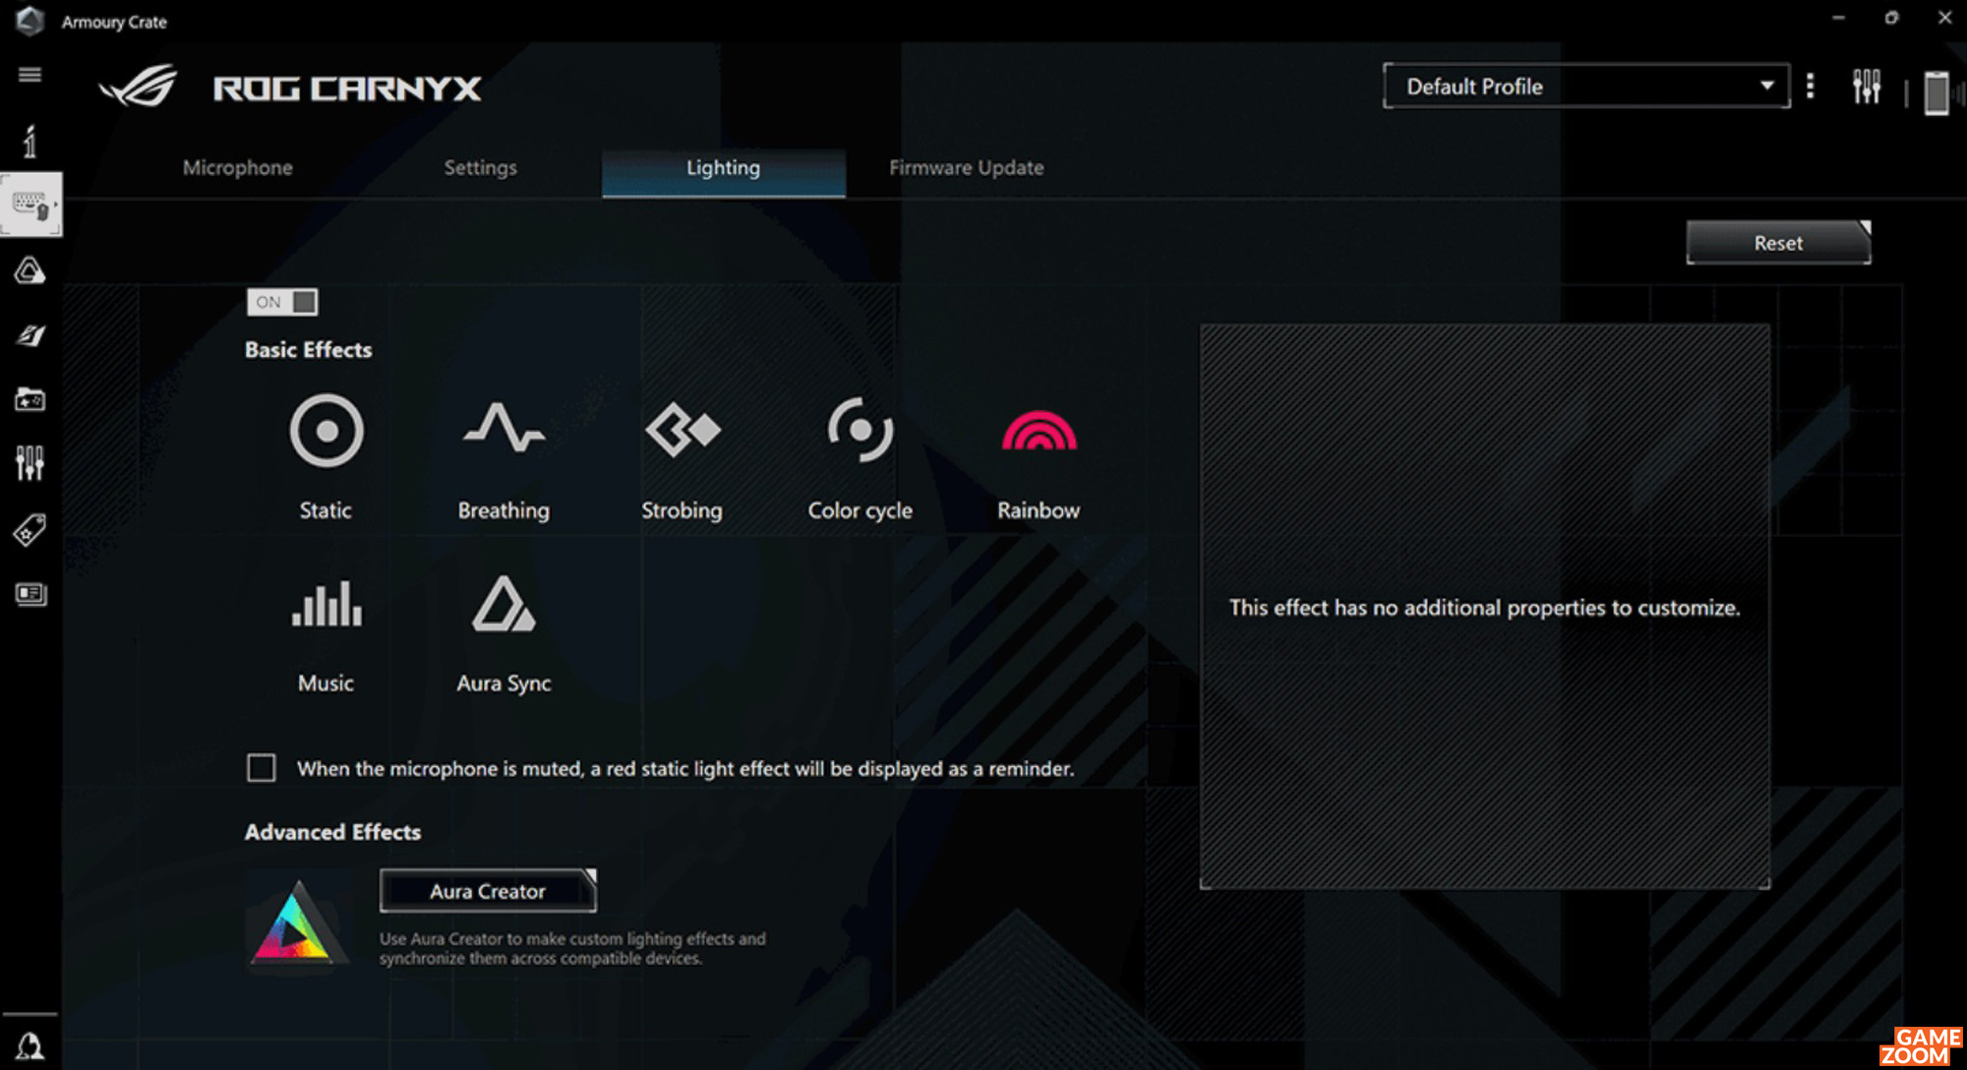Switch to the Microphone tab

point(238,168)
